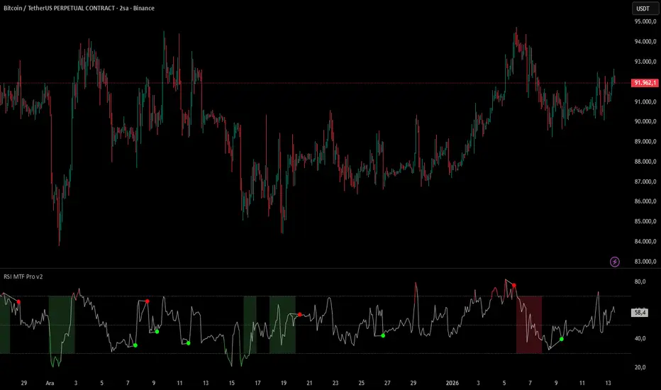
Task: Open the USDT currency selector
Action: [645, 9]
